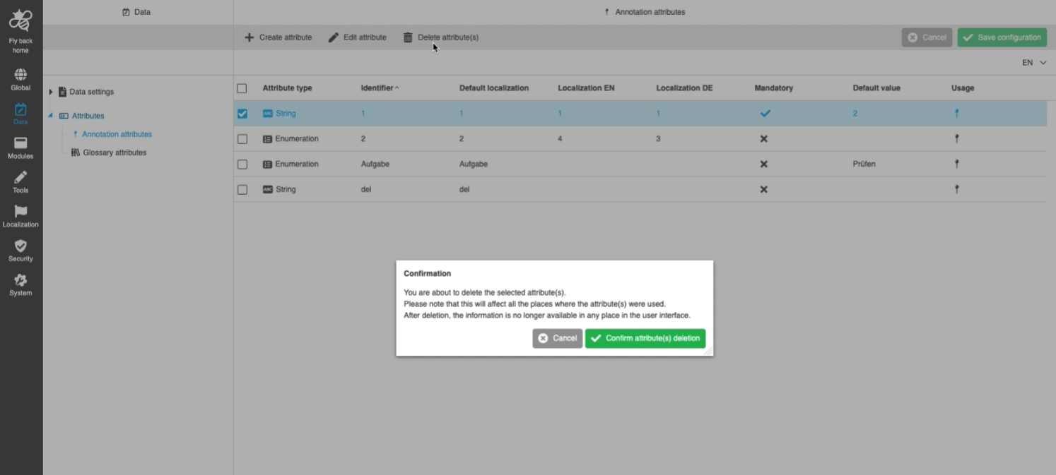Click the top-right grey Cancel button
The height and width of the screenshot is (475, 1056).
(x=927, y=37)
